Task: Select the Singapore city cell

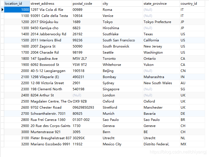Action: pos(122,89)
